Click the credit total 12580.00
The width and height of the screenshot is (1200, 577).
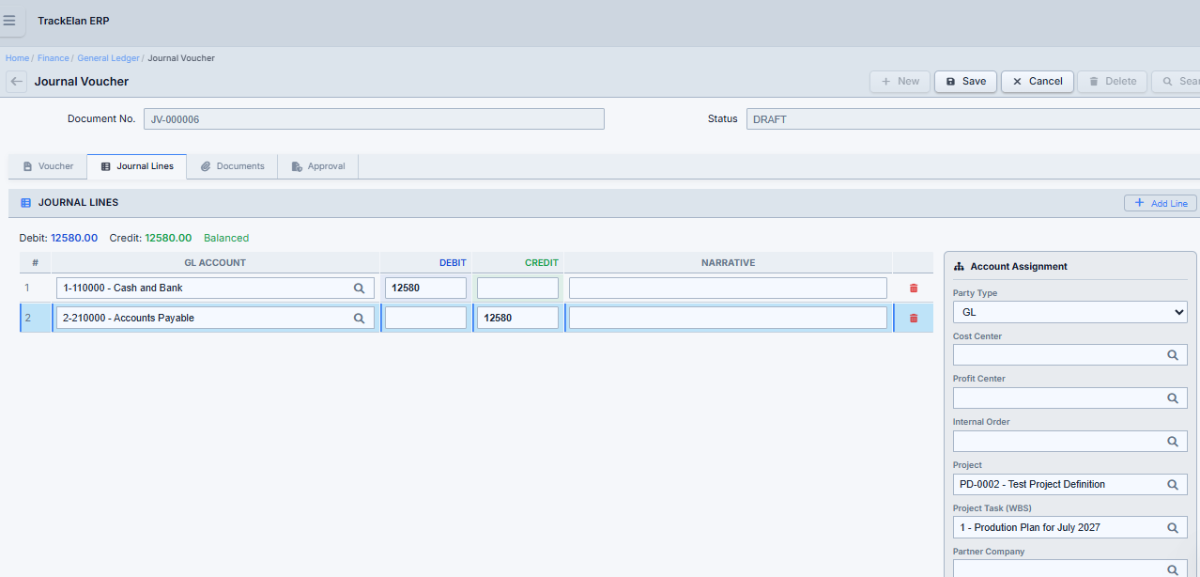coord(168,239)
